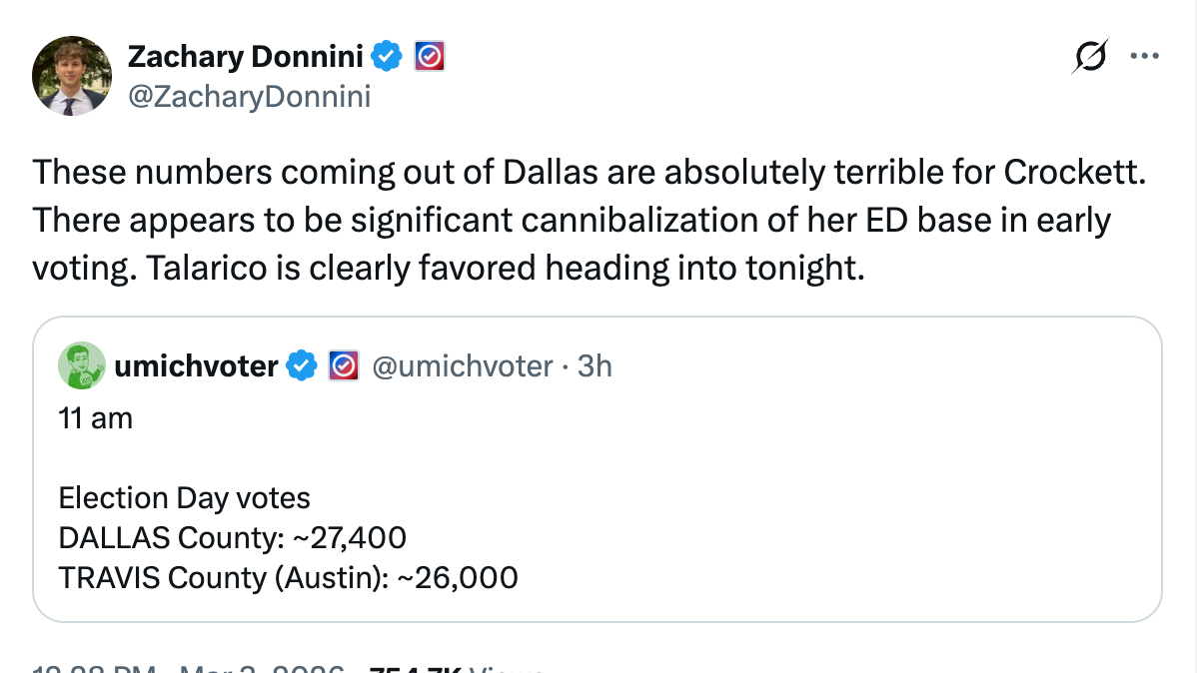
Task: Click the TRAVIS County (Austin) line
Action: point(288,577)
